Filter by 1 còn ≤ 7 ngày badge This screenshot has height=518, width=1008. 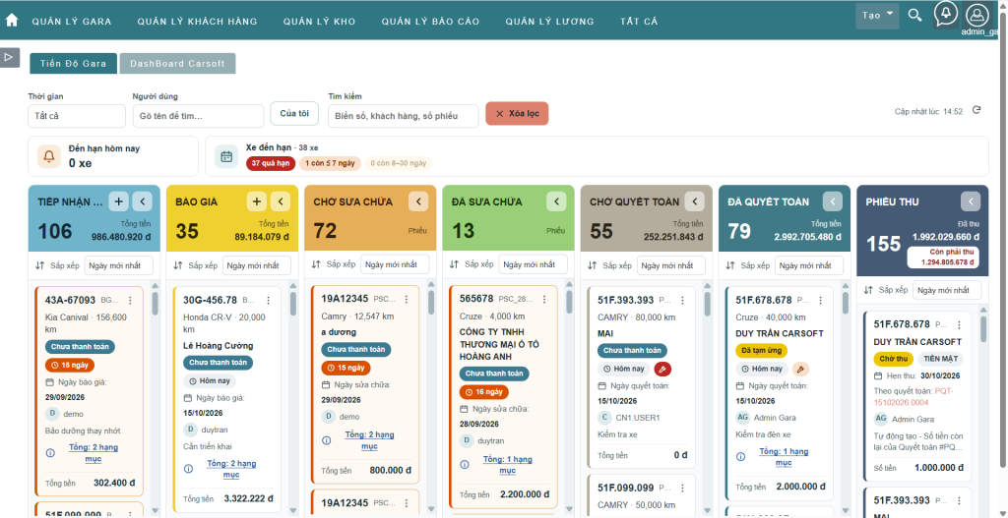pos(330,163)
